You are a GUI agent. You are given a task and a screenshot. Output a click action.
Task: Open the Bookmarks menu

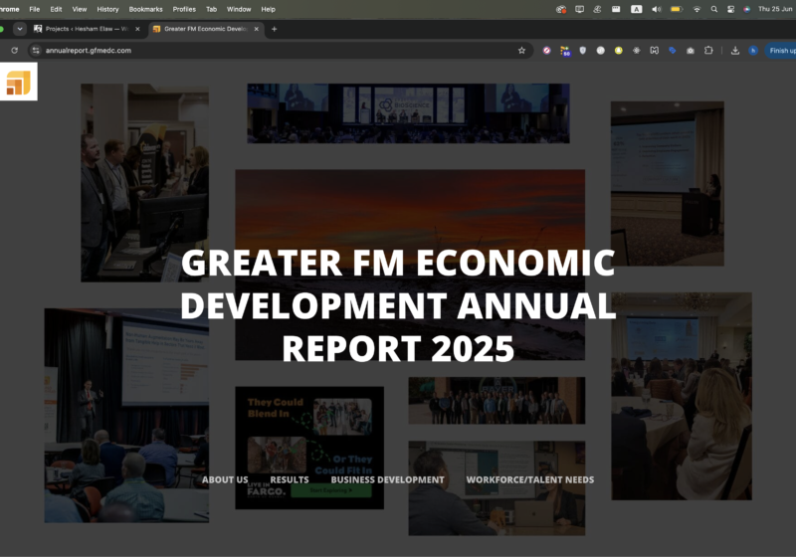pos(145,9)
